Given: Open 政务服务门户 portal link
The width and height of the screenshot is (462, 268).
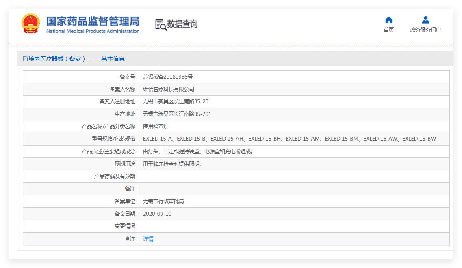Looking at the screenshot, I should click(425, 29).
